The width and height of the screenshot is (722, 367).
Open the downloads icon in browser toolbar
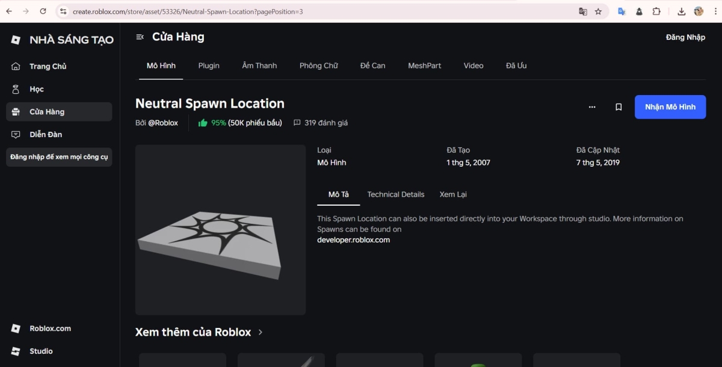click(680, 11)
